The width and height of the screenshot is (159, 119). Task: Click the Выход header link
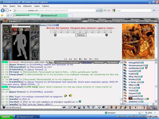tap(147, 19)
